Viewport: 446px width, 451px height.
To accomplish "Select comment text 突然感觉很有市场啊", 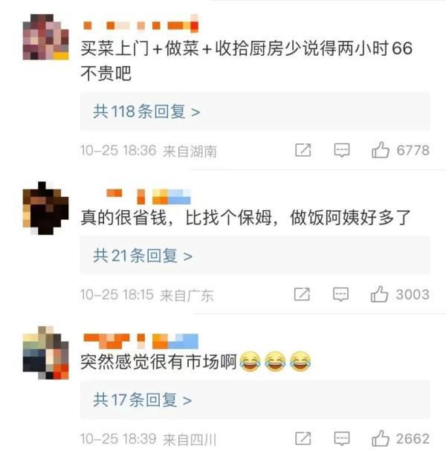I will coord(158,362).
